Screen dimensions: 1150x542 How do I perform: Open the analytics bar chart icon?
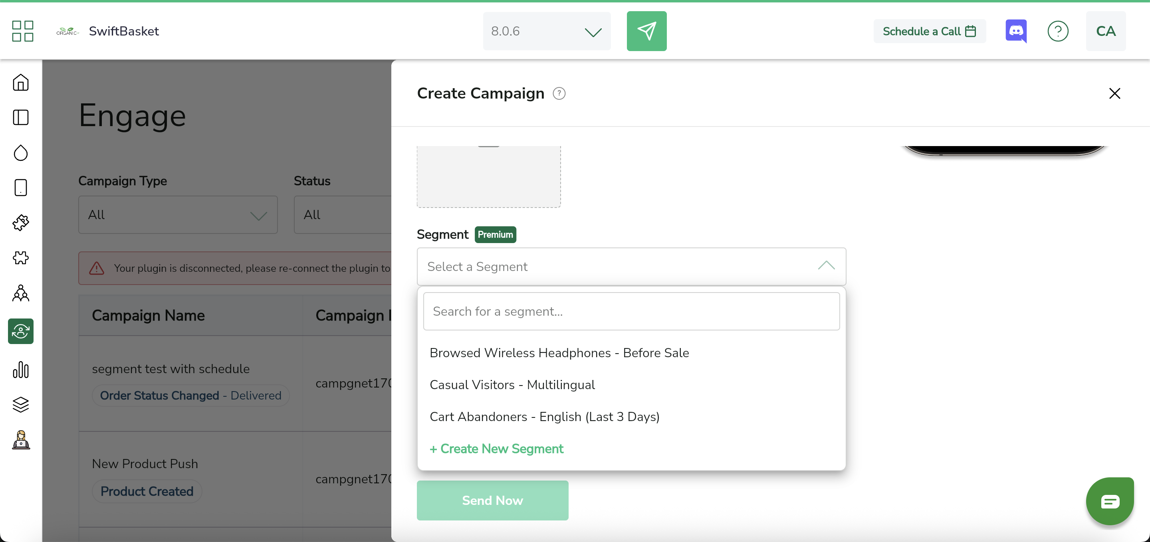[x=20, y=369]
